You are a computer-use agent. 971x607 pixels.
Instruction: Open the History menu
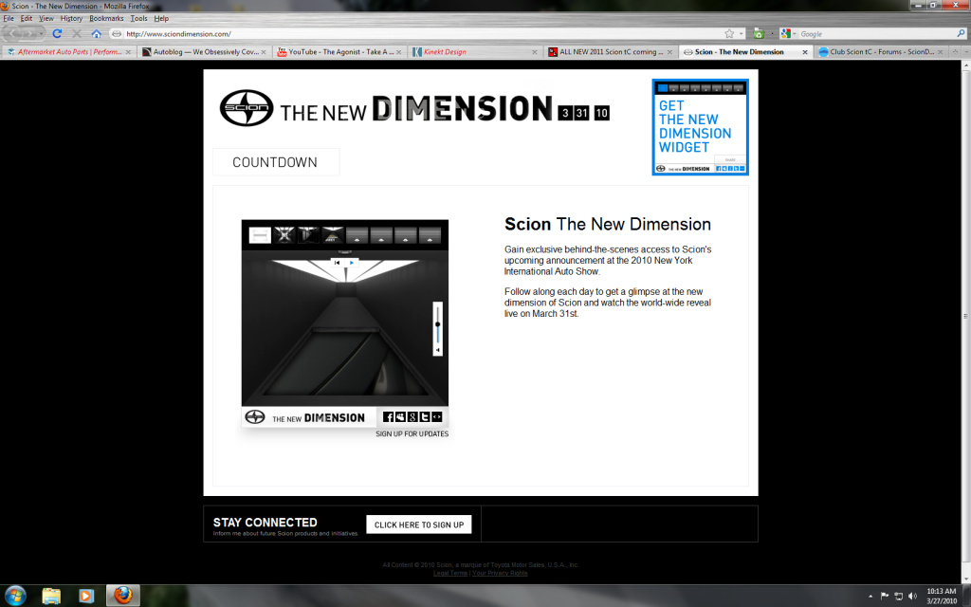click(x=71, y=19)
